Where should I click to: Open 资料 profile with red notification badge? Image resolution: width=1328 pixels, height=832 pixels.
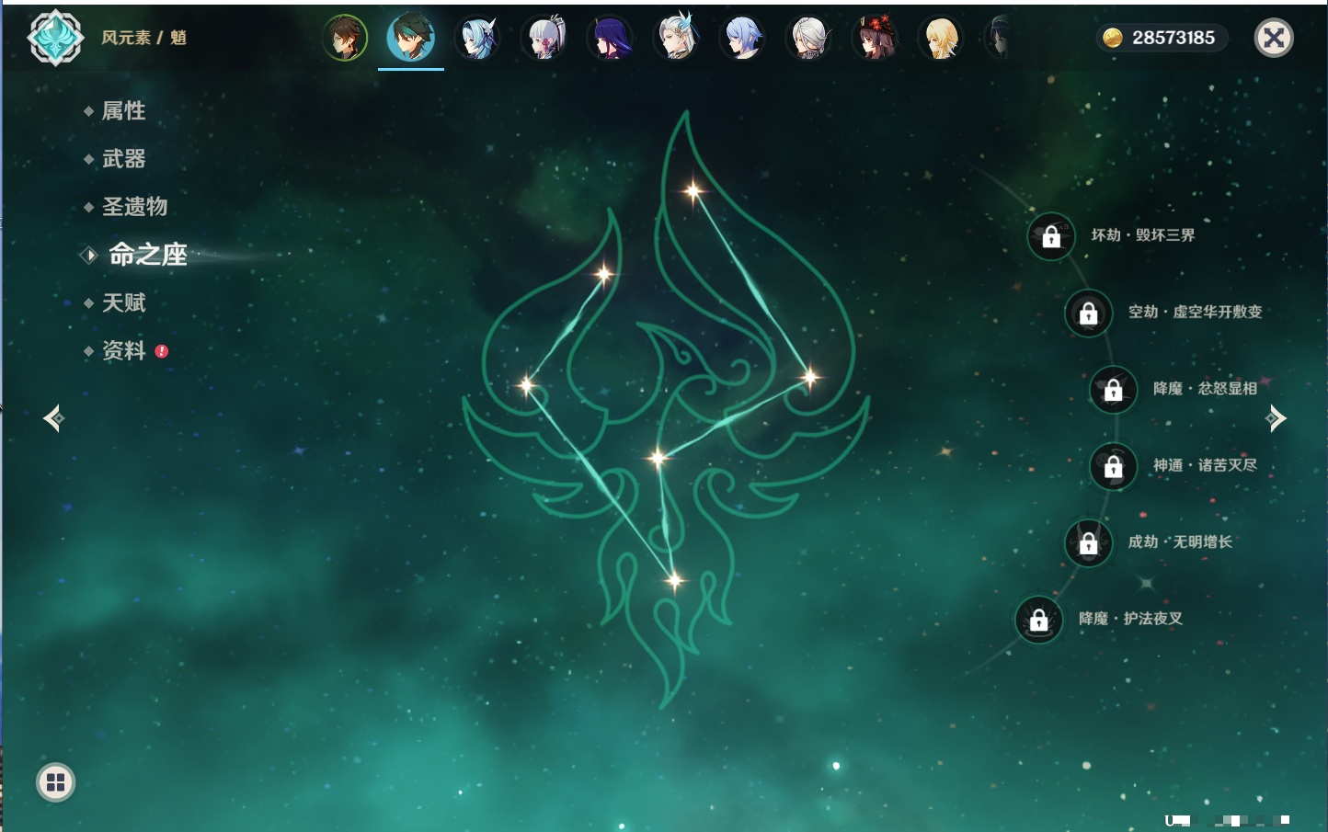coord(123,350)
